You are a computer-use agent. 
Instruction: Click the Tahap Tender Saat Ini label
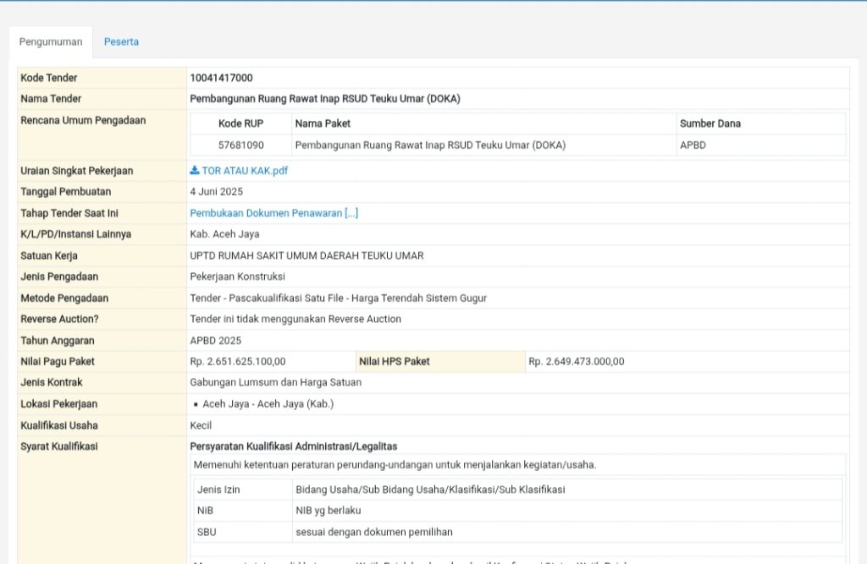click(69, 213)
